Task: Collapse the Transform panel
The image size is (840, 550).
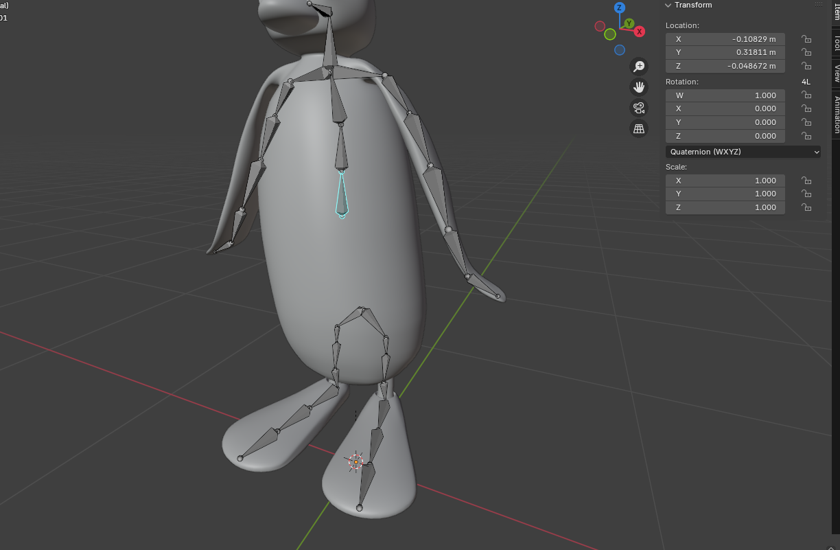Action: [x=668, y=5]
